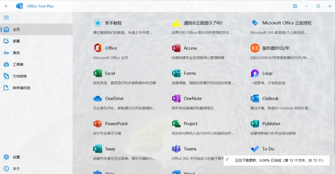Open the Outlook title link
The image size is (335, 174).
click(270, 99)
